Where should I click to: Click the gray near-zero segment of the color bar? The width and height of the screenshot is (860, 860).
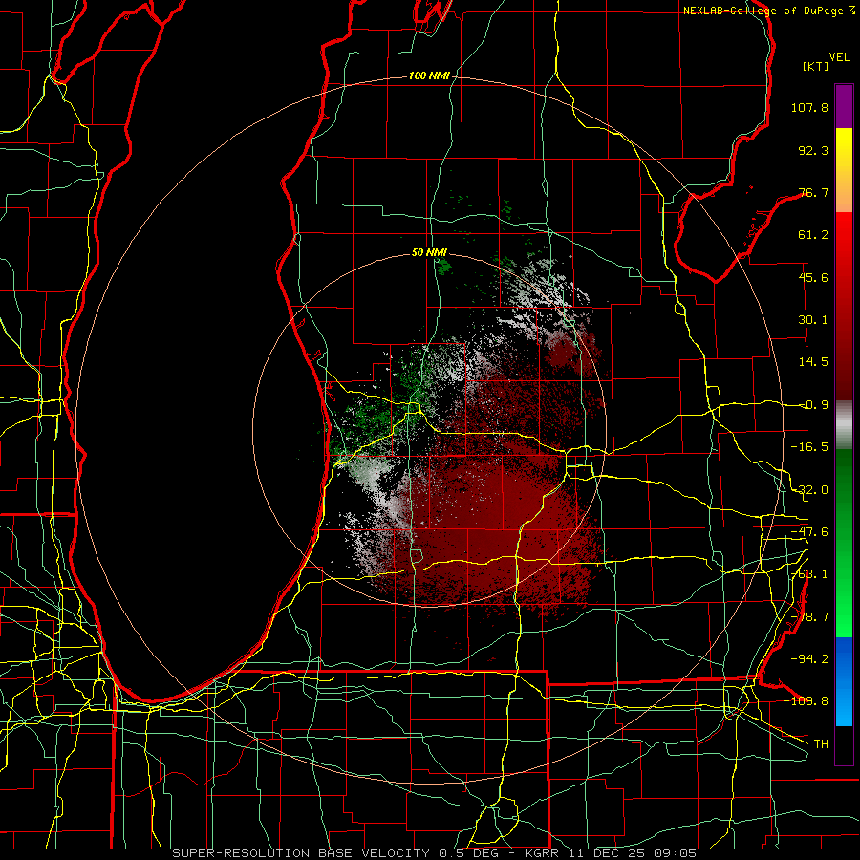844,425
